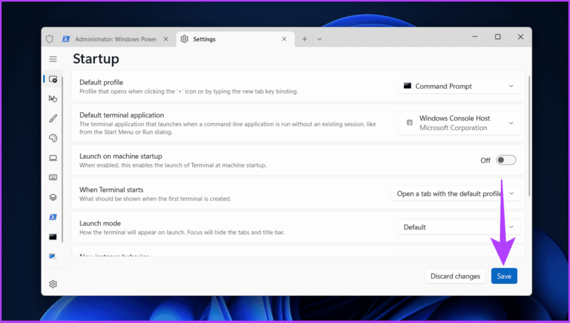Screen dimensions: 570x323
Task: Open the Rendering monitor sidebar icon
Action: coord(53,158)
